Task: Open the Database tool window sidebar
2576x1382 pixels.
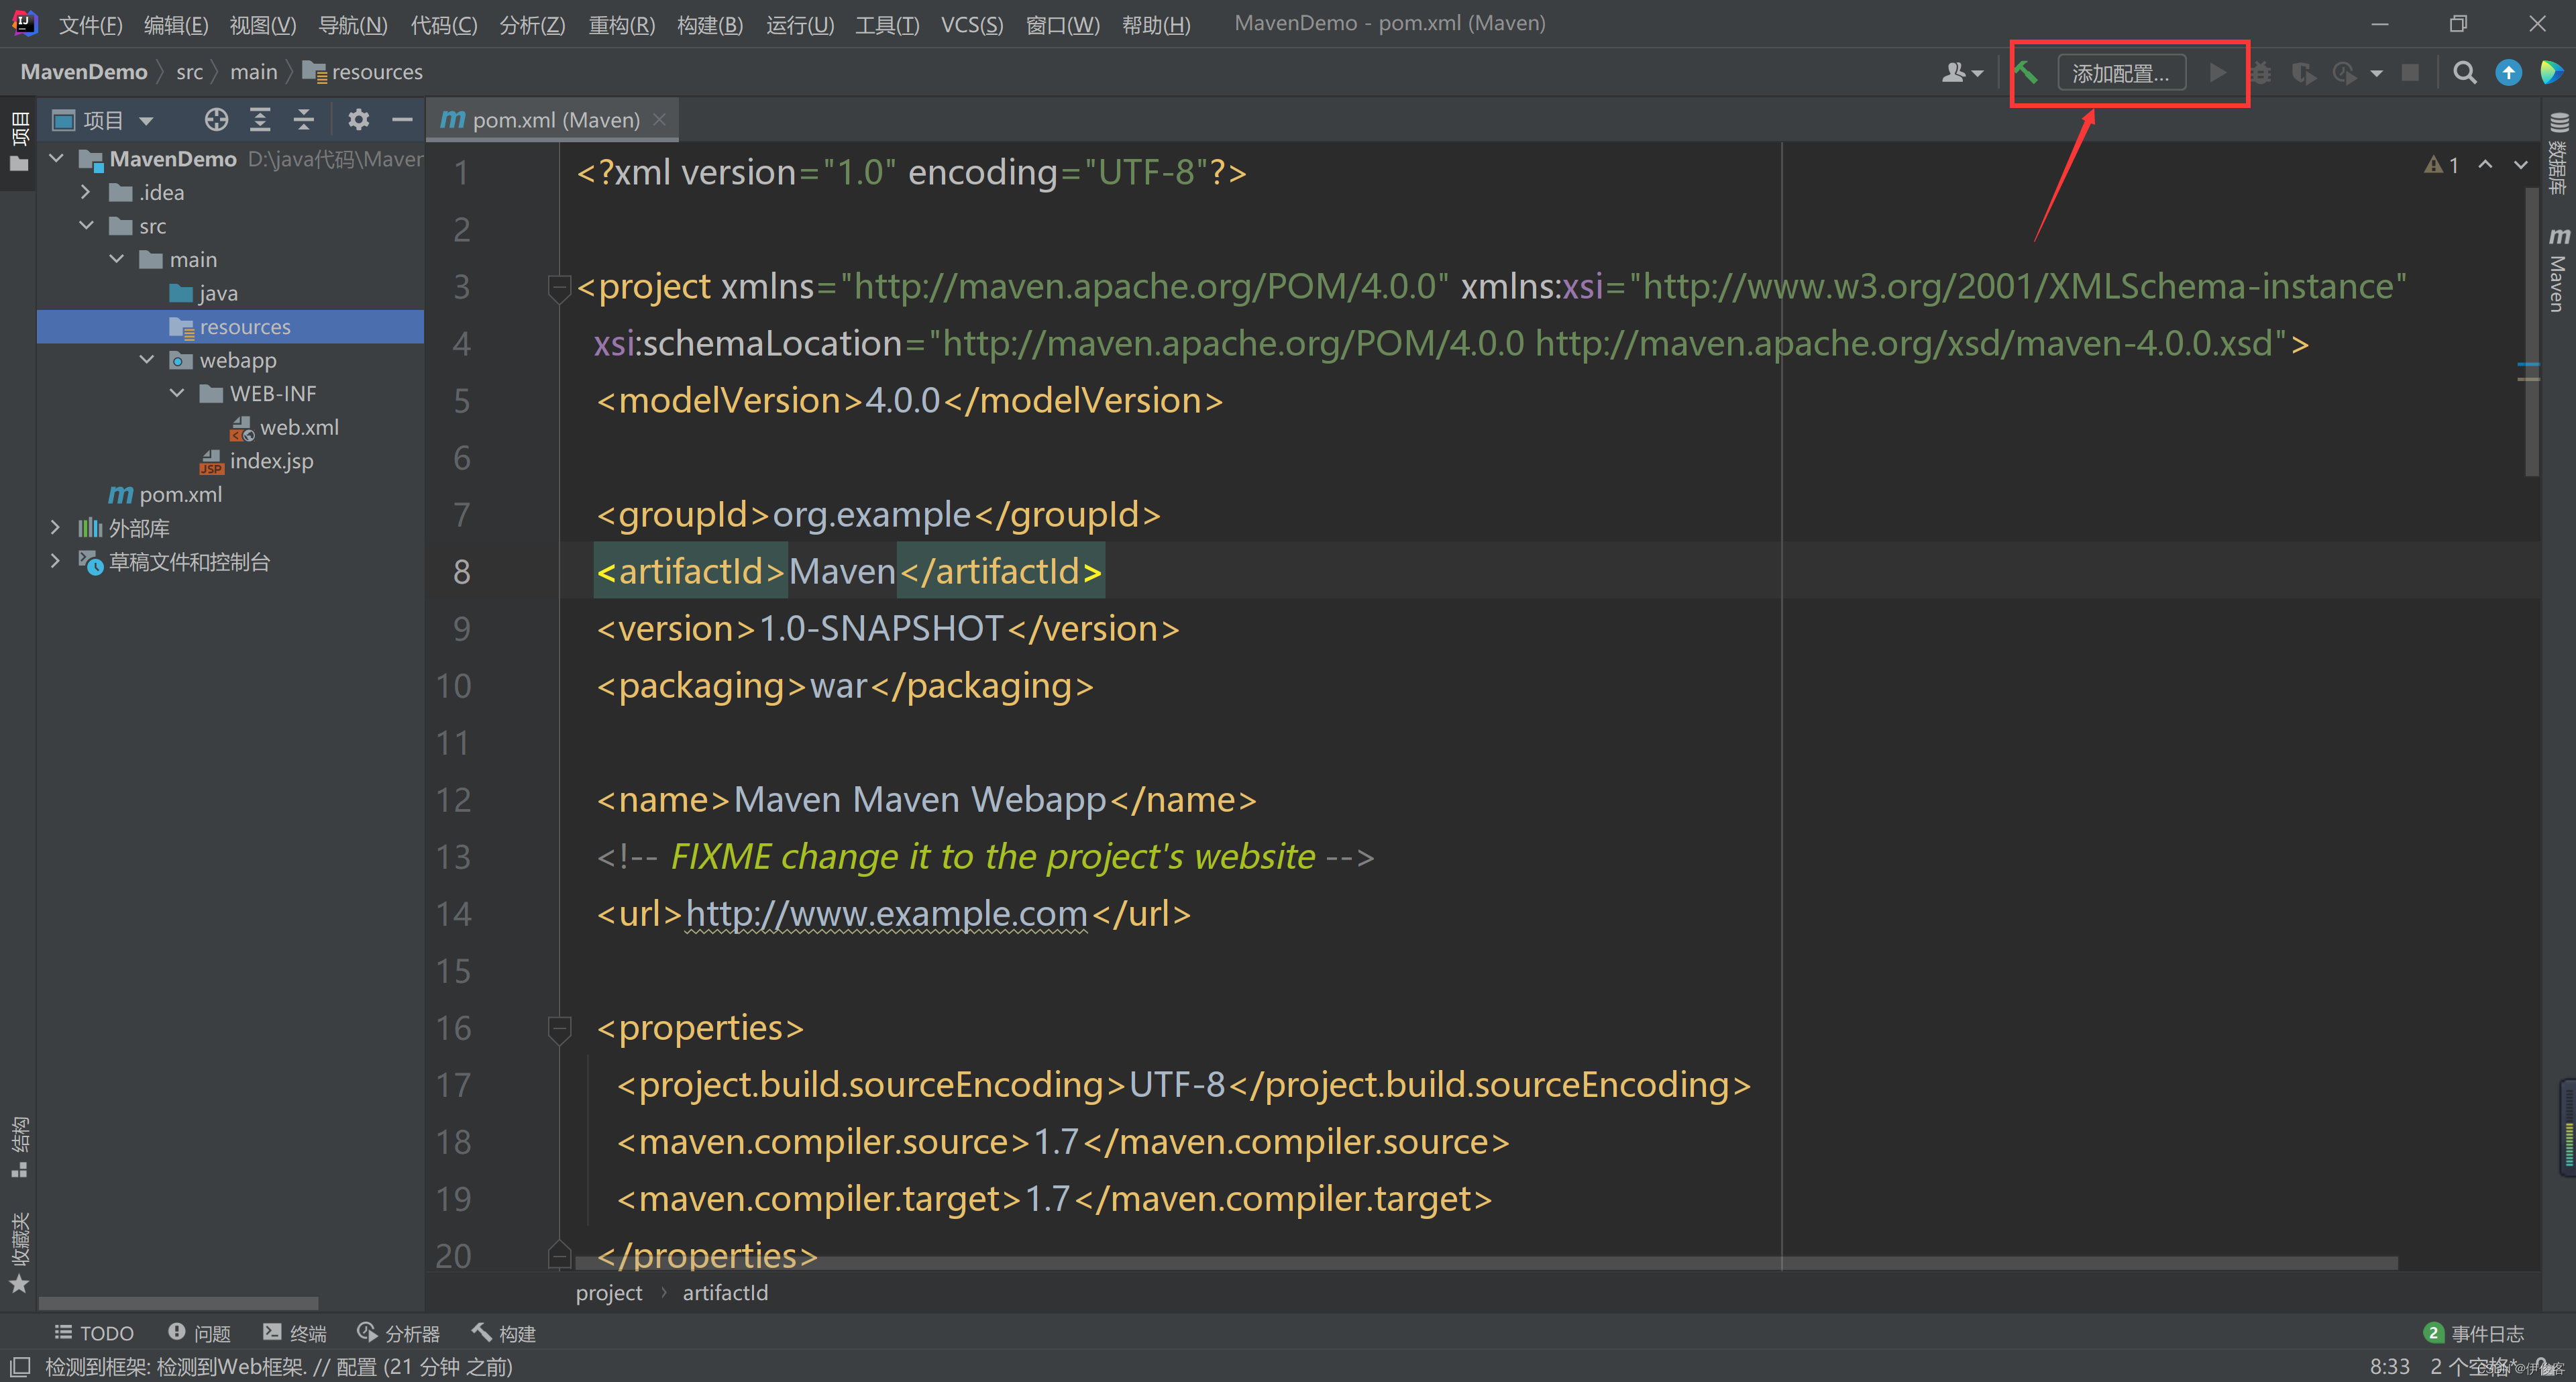Action: click(x=2558, y=153)
